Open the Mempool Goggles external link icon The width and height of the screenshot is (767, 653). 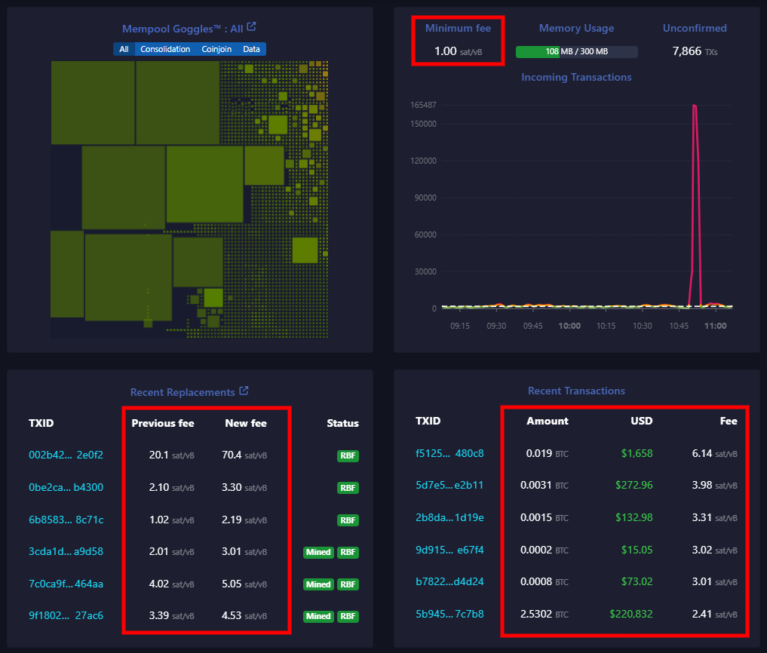(252, 27)
